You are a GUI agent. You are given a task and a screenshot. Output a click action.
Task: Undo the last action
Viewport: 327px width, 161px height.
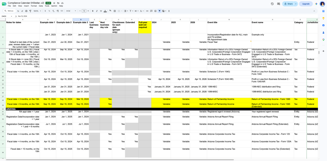18,11
